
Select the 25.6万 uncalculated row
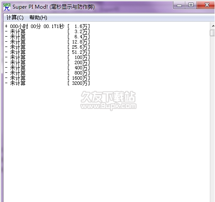(47, 47)
